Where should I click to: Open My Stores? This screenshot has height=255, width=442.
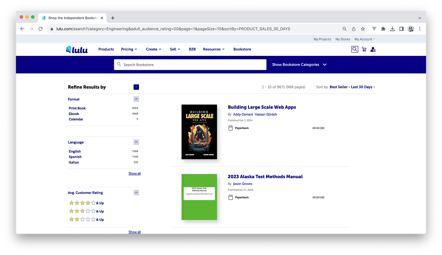point(343,39)
